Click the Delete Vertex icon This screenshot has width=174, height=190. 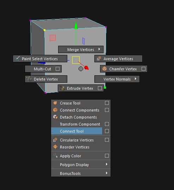tap(29, 79)
